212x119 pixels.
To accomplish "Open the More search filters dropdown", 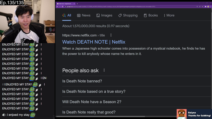I will tap(169, 16).
